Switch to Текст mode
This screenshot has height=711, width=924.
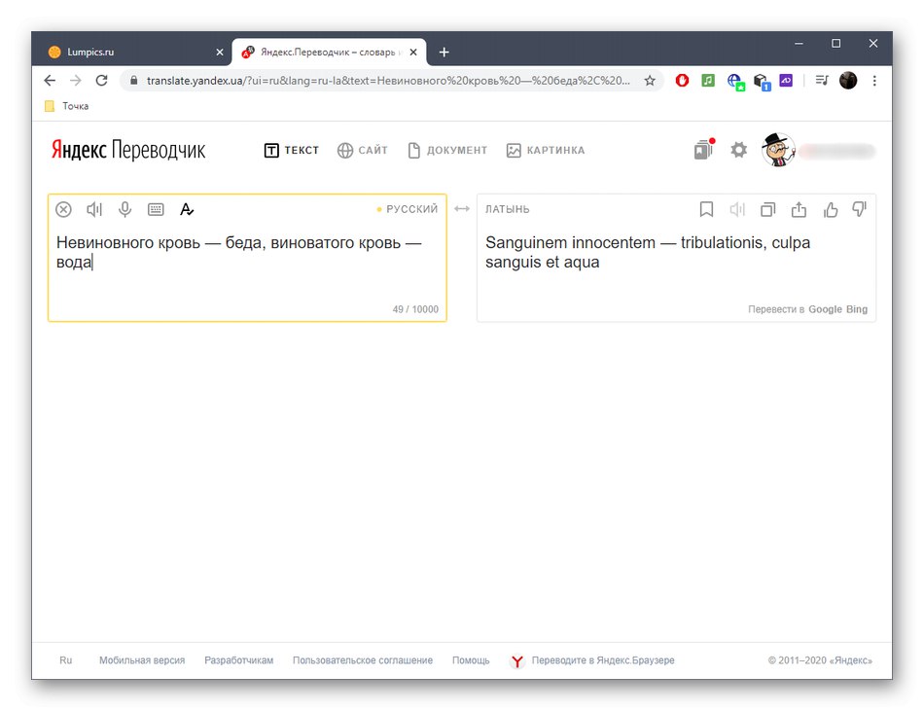pyautogui.click(x=292, y=150)
